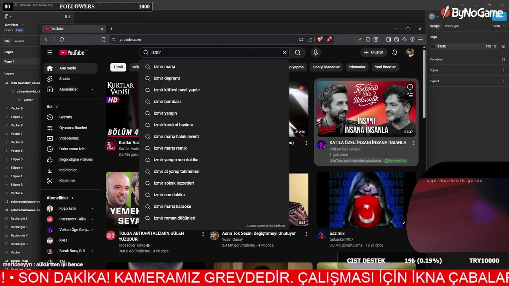509x286 pixels.
Task: Click the Oluştur create button
Action: pos(373,52)
